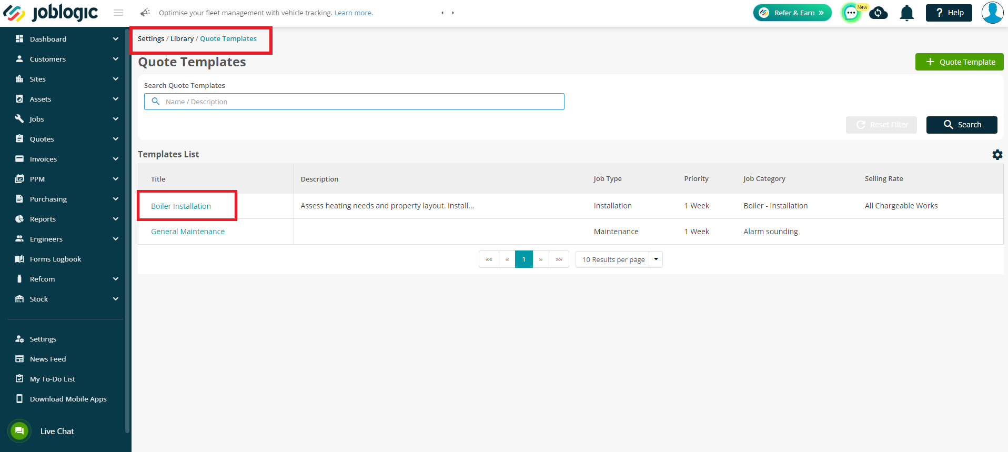Click the Jobs wrench icon

[19, 119]
